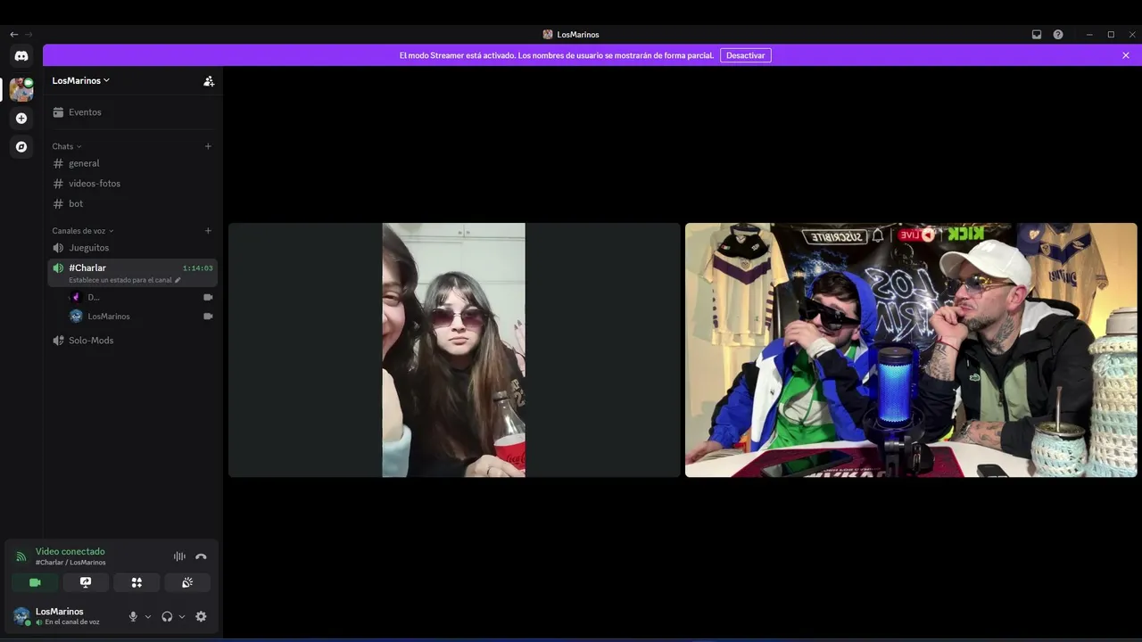Open the general text channel
The image size is (1142, 642).
(133, 163)
